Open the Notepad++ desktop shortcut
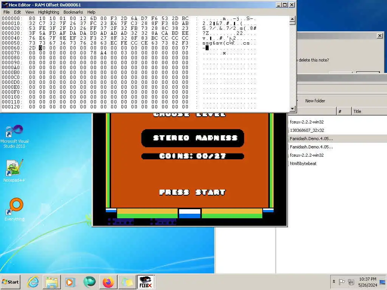The width and height of the screenshot is (387, 290). (14, 171)
